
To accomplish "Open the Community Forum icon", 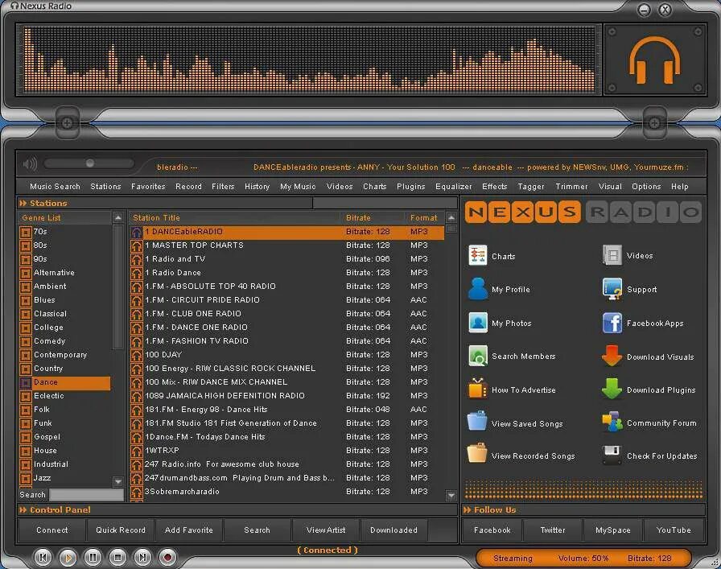I will click(612, 422).
